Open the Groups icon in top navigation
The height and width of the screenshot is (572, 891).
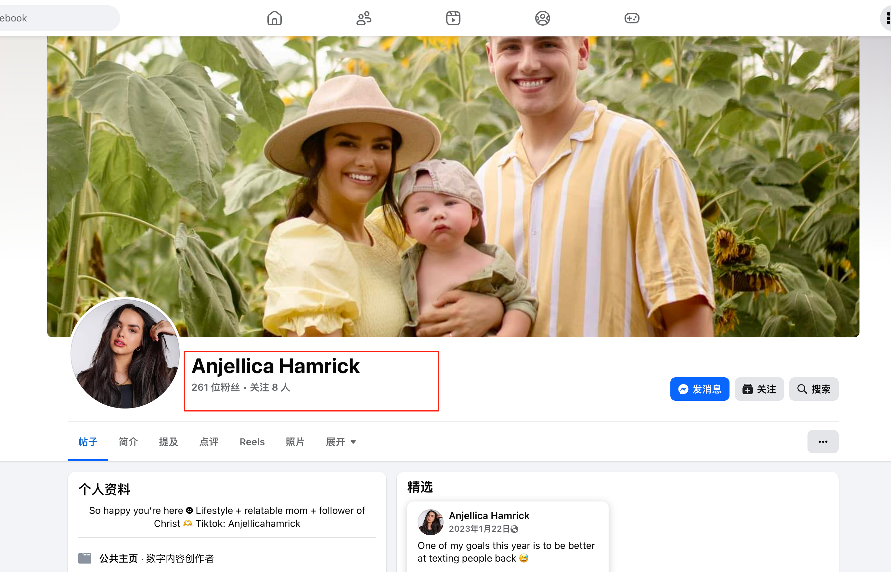coord(542,18)
